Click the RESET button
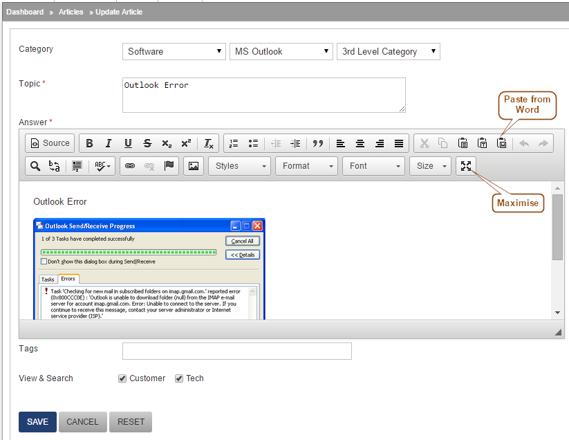569x440 pixels. coord(131,422)
